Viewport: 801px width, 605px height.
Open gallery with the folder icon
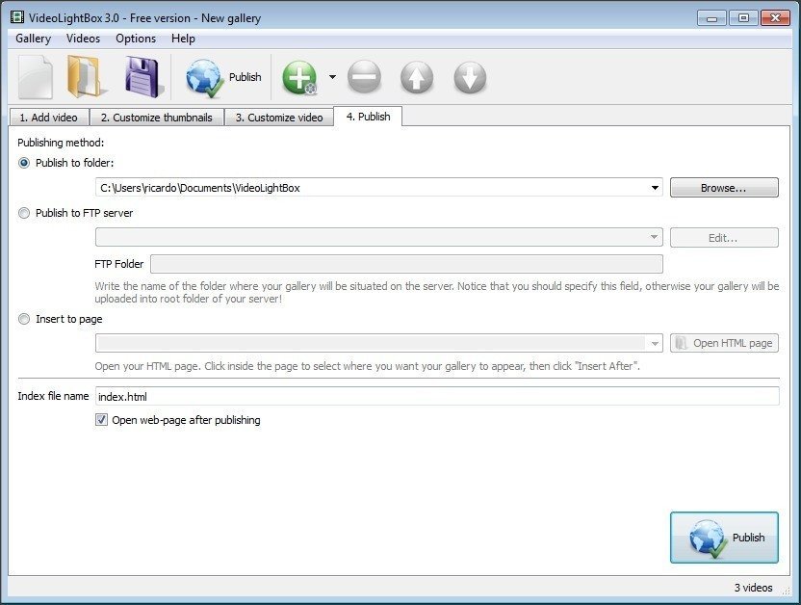tap(88, 77)
